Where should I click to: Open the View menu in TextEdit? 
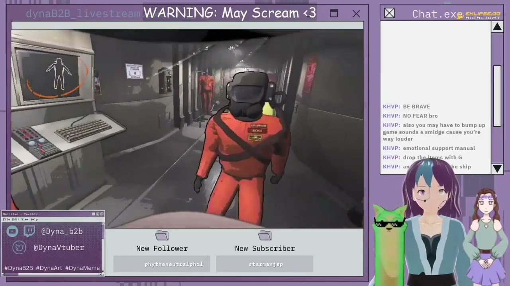point(25,219)
